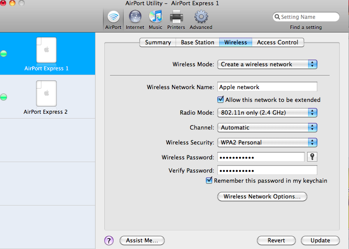Click the yellow minimize window button
This screenshot has height=249, width=349.
(x=12, y=3)
